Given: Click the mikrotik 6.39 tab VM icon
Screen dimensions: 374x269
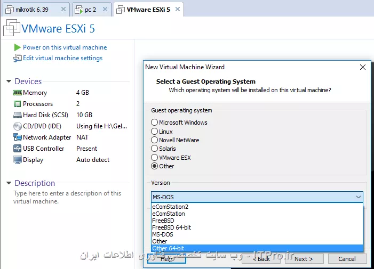Looking at the screenshot, I should pos(10,10).
